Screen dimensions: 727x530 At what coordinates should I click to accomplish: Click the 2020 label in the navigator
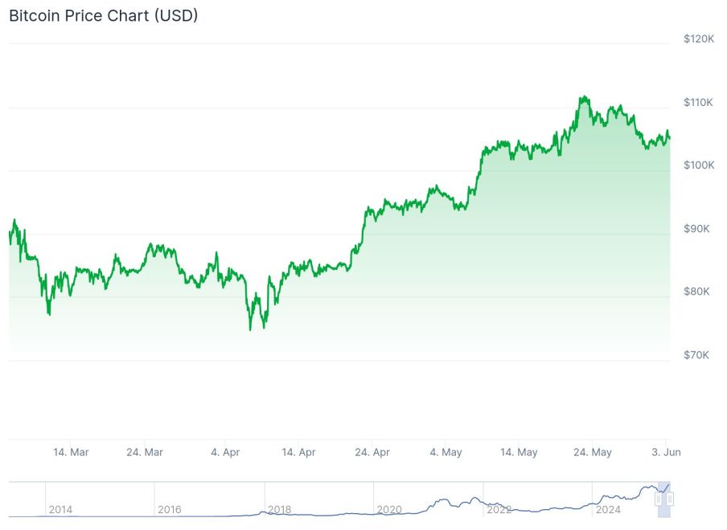[x=389, y=509]
